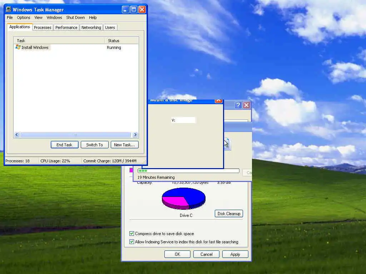Open the Options menu

tap(24, 17)
